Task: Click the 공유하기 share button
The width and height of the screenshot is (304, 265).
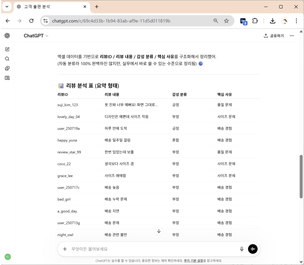Action: [x=274, y=36]
